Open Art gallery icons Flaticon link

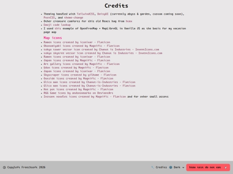[x=82, y=64]
